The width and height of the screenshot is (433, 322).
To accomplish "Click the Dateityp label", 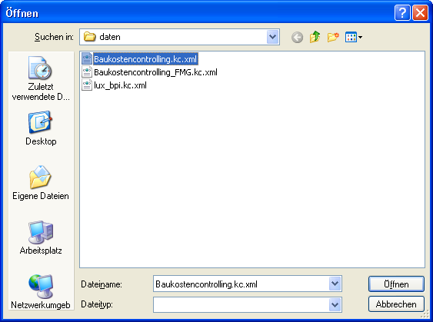I will pyautogui.click(x=97, y=304).
